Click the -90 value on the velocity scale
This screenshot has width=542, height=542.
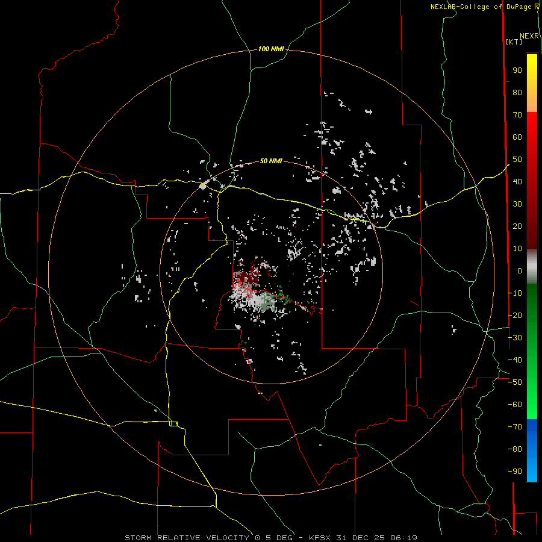point(515,471)
